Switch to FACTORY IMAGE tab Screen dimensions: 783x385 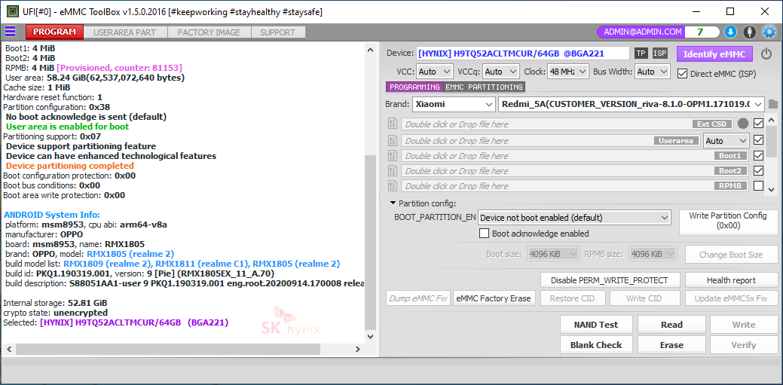209,32
